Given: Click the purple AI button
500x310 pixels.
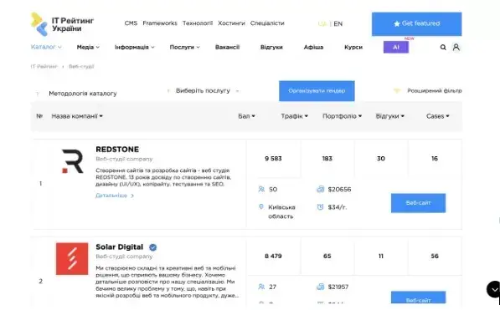Looking at the screenshot, I should point(395,47).
